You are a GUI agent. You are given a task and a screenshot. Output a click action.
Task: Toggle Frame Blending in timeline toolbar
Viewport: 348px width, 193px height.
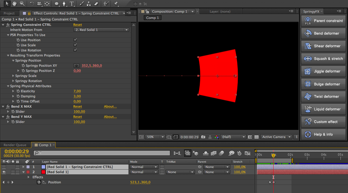[x=214, y=153]
